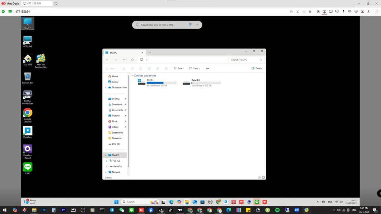Open the Recycle Bin desktop icon
The image size is (381, 214).
tap(27, 76)
